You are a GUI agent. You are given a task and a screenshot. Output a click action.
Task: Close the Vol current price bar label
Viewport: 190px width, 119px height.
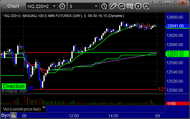[x=44, y=107]
